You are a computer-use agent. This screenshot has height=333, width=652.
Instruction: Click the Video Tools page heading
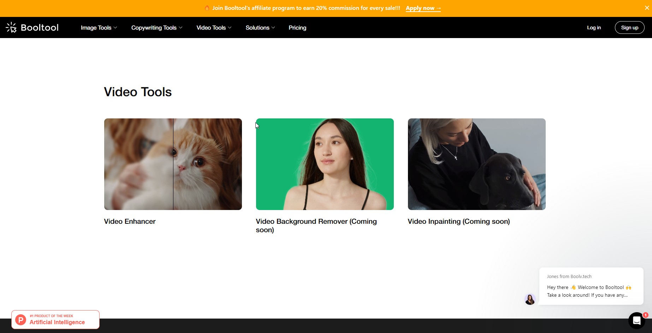pyautogui.click(x=138, y=92)
